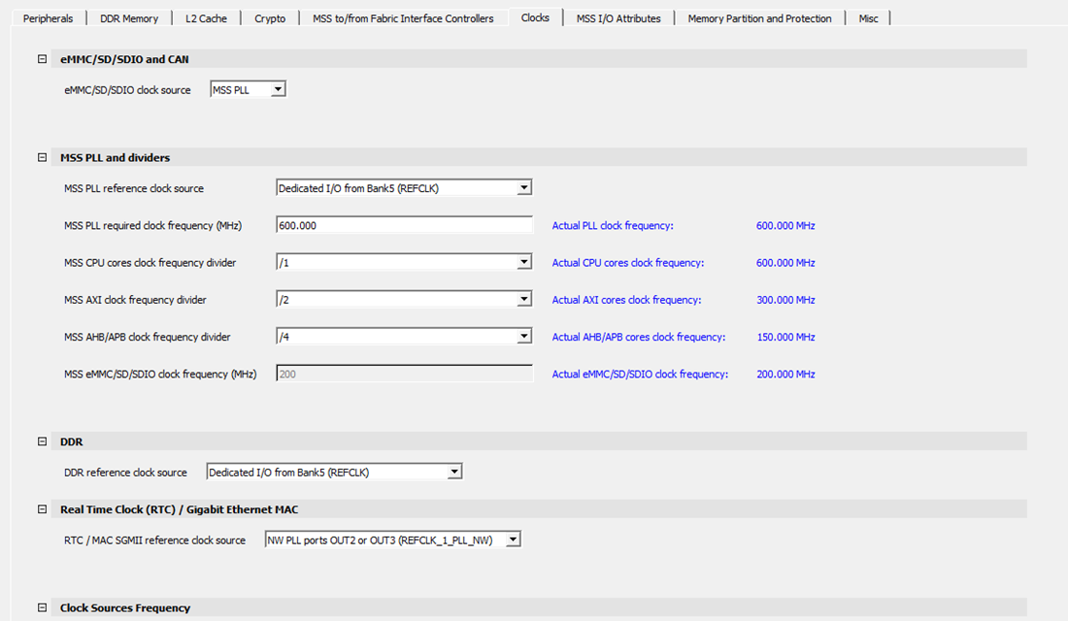
Task: Open MSS PLL reference clock source dropdown
Action: pos(404,188)
